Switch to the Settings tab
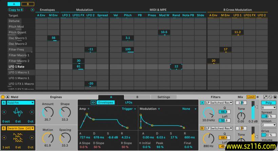This screenshot has width=278, height=151. click(164, 97)
